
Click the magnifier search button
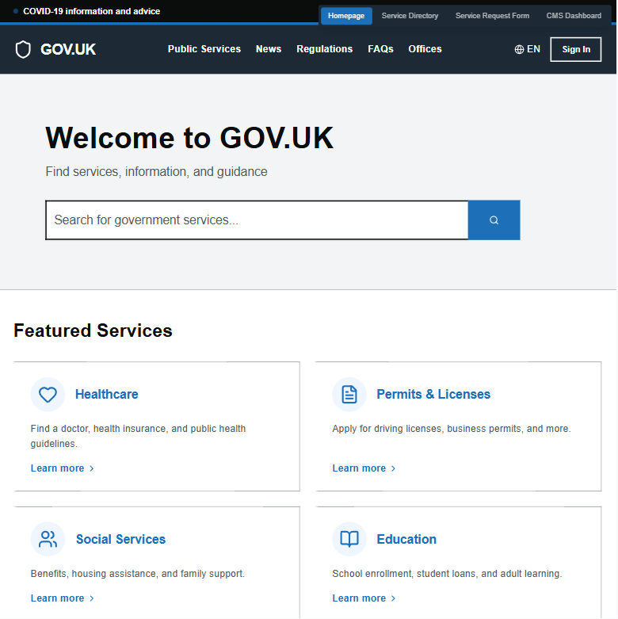click(494, 220)
